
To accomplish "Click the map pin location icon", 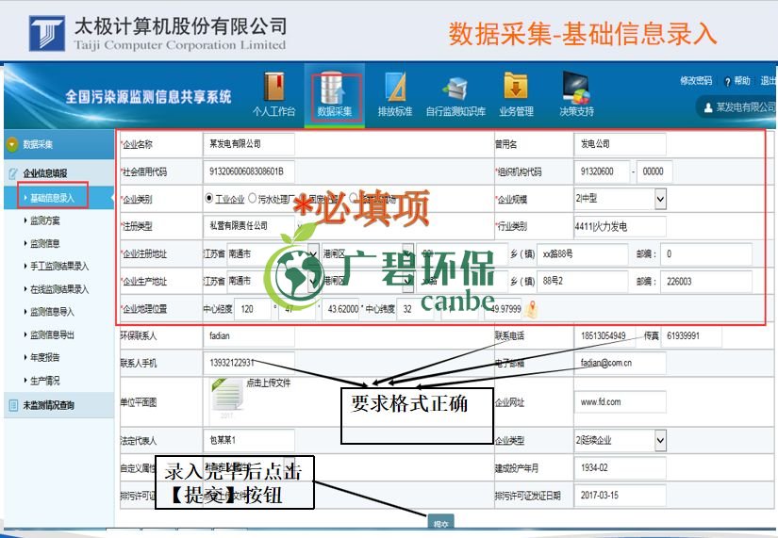I will 533,308.
